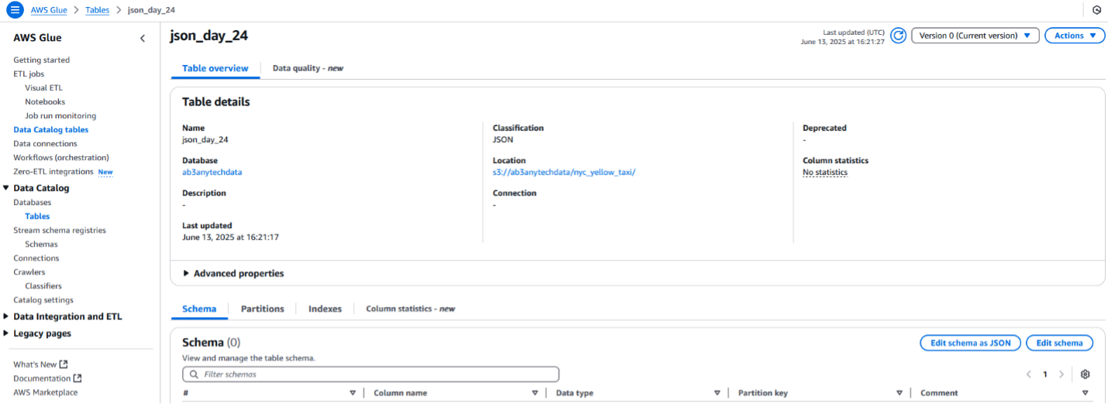1108x406 pixels.
Task: Open ETL jobs in sidebar
Action: 29,73
